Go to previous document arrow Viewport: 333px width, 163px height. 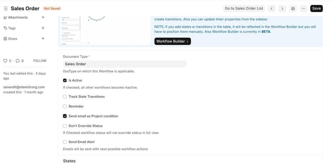[272, 8]
